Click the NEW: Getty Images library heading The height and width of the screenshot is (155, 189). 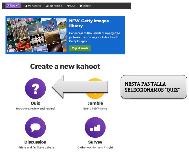[89, 23]
